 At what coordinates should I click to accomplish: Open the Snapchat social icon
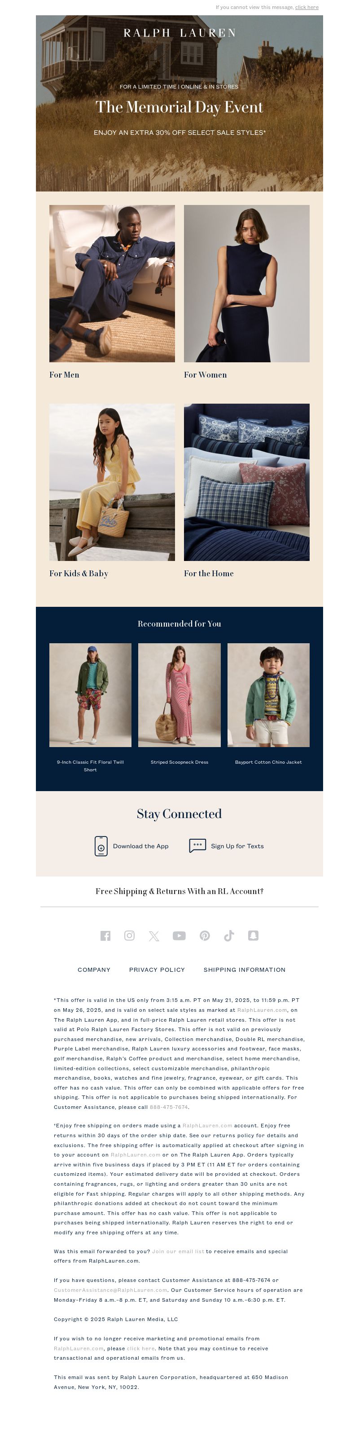[x=253, y=936]
